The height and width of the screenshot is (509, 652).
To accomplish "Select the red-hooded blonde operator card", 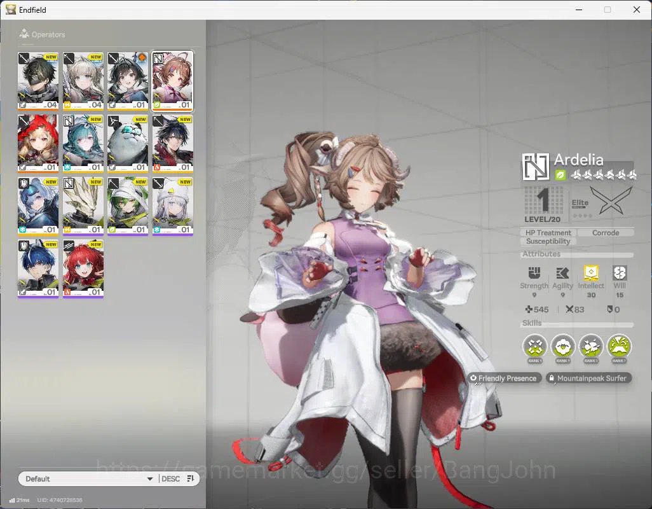I will [38, 143].
